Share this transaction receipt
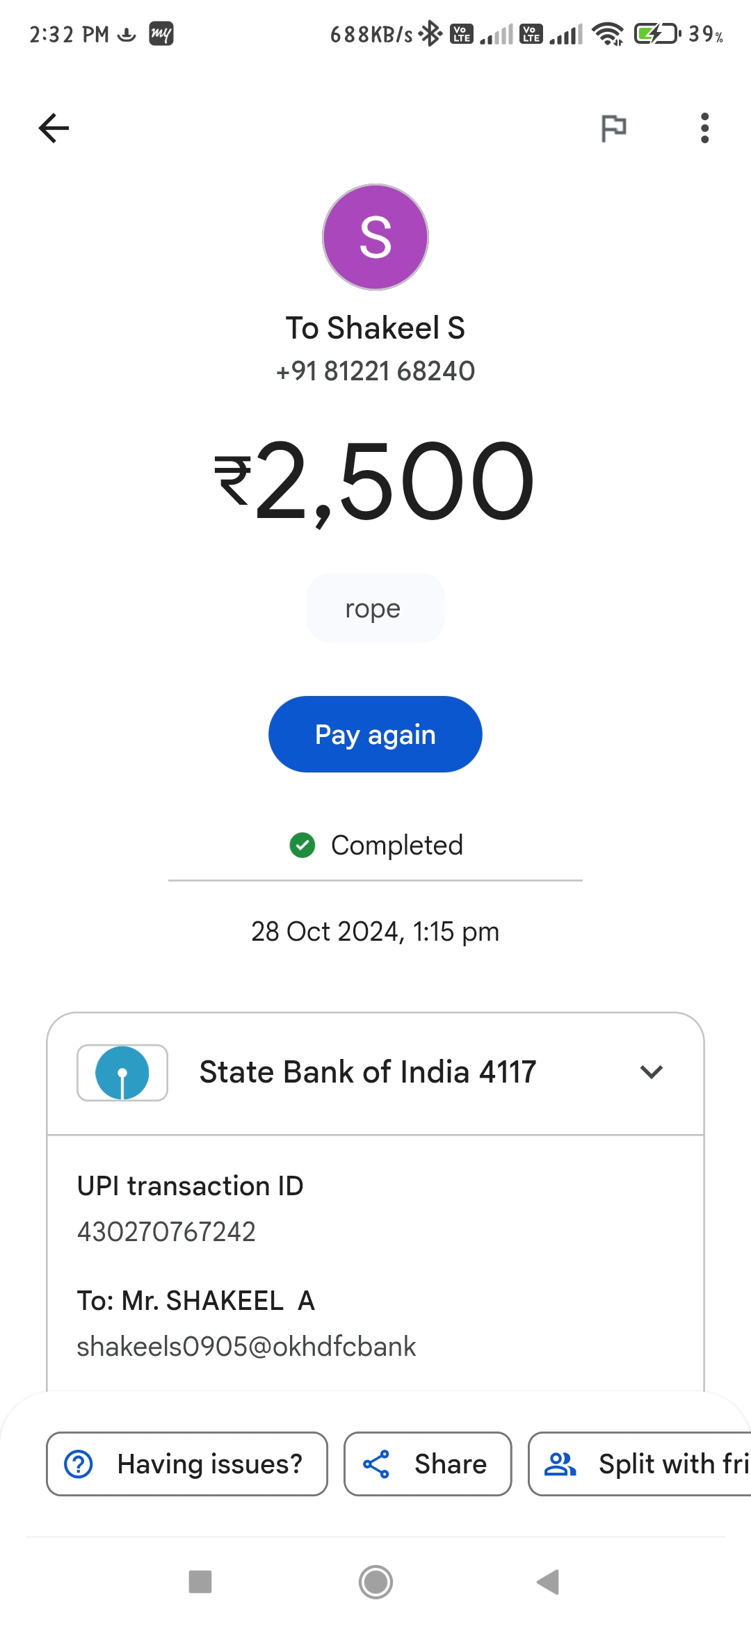This screenshot has width=751, height=1627. [428, 1464]
